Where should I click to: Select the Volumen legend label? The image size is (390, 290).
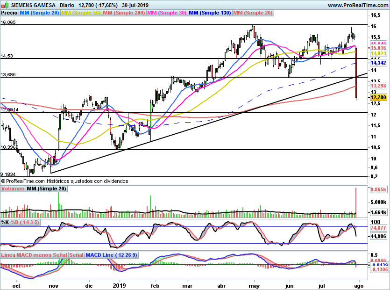pyautogui.click(x=13, y=188)
